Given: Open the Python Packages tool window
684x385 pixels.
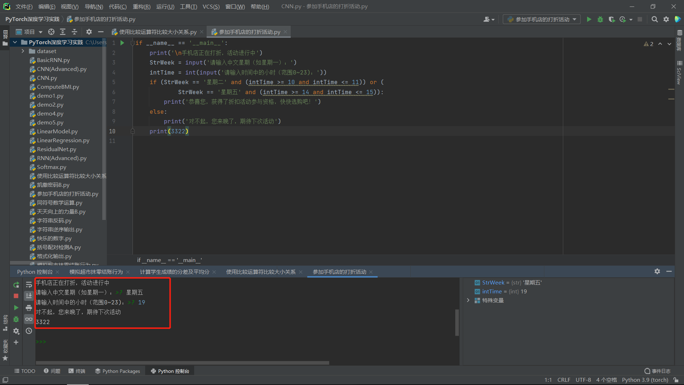Looking at the screenshot, I should coord(118,371).
